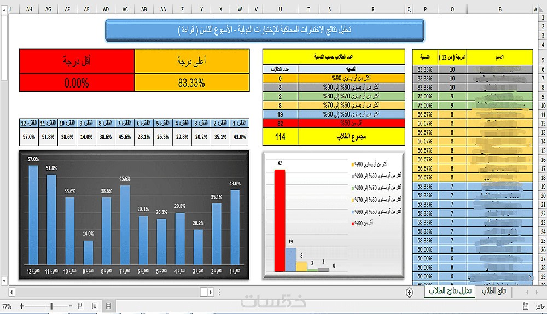Click the vertical scroll down arrow
547x314 pixels.
pyautogui.click(x=4, y=281)
